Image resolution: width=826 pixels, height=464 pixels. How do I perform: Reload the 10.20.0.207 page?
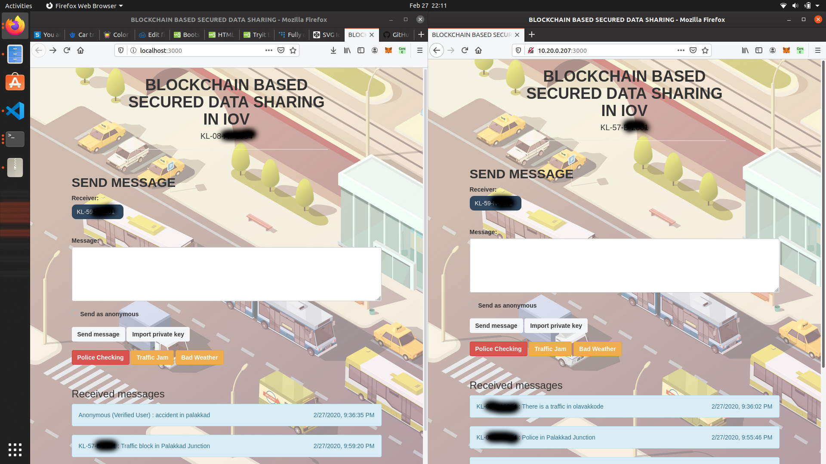(465, 50)
